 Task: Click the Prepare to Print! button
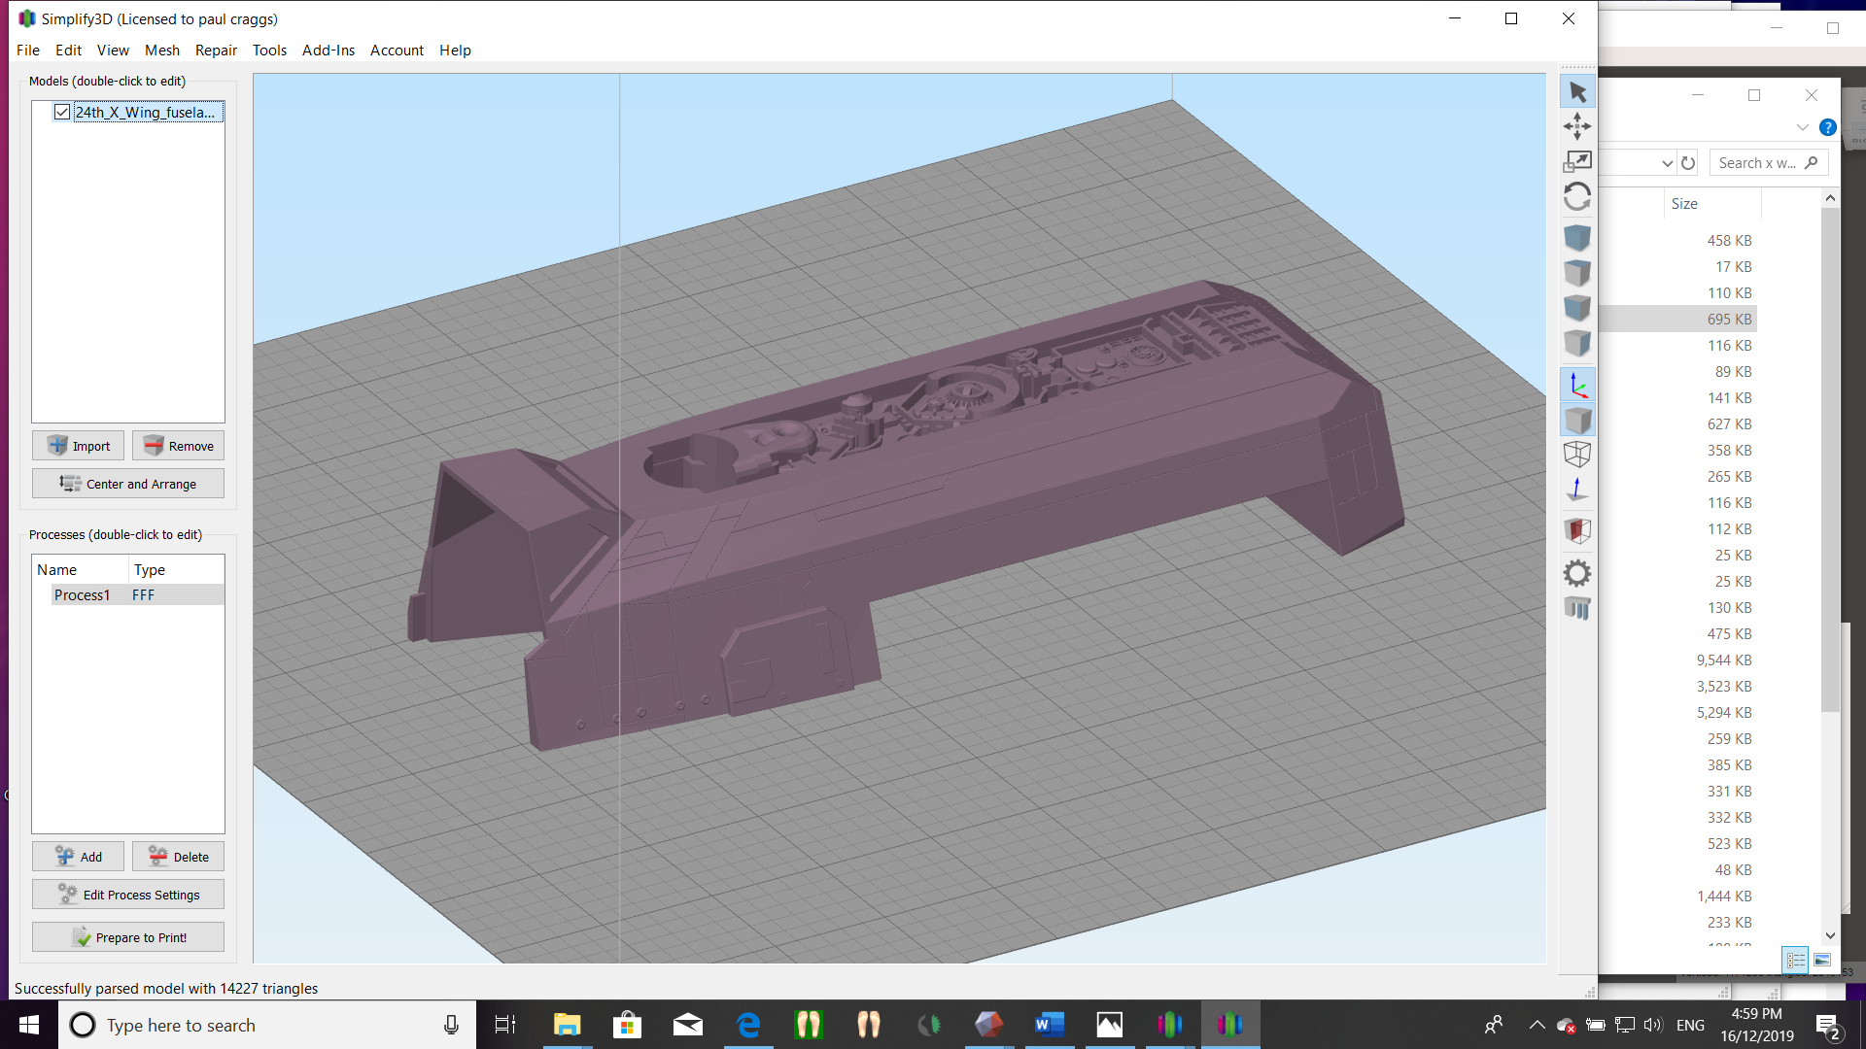click(128, 937)
